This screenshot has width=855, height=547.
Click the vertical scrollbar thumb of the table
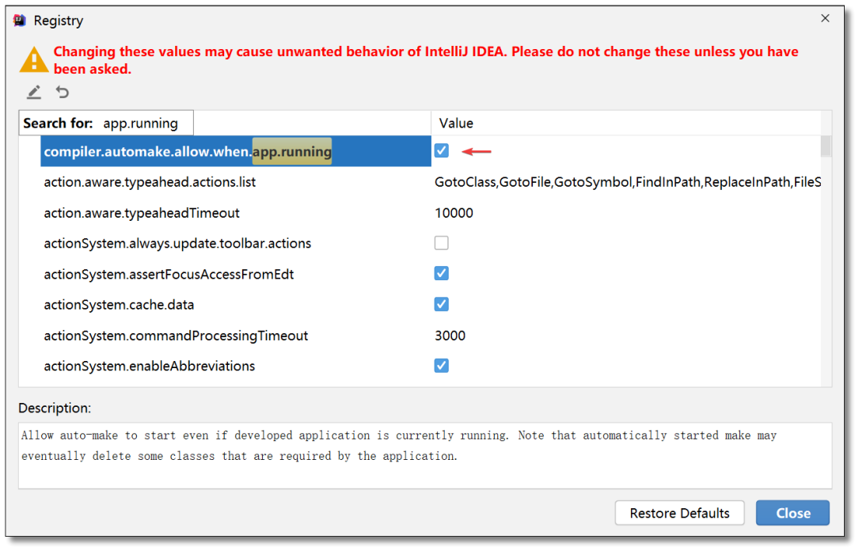(826, 146)
